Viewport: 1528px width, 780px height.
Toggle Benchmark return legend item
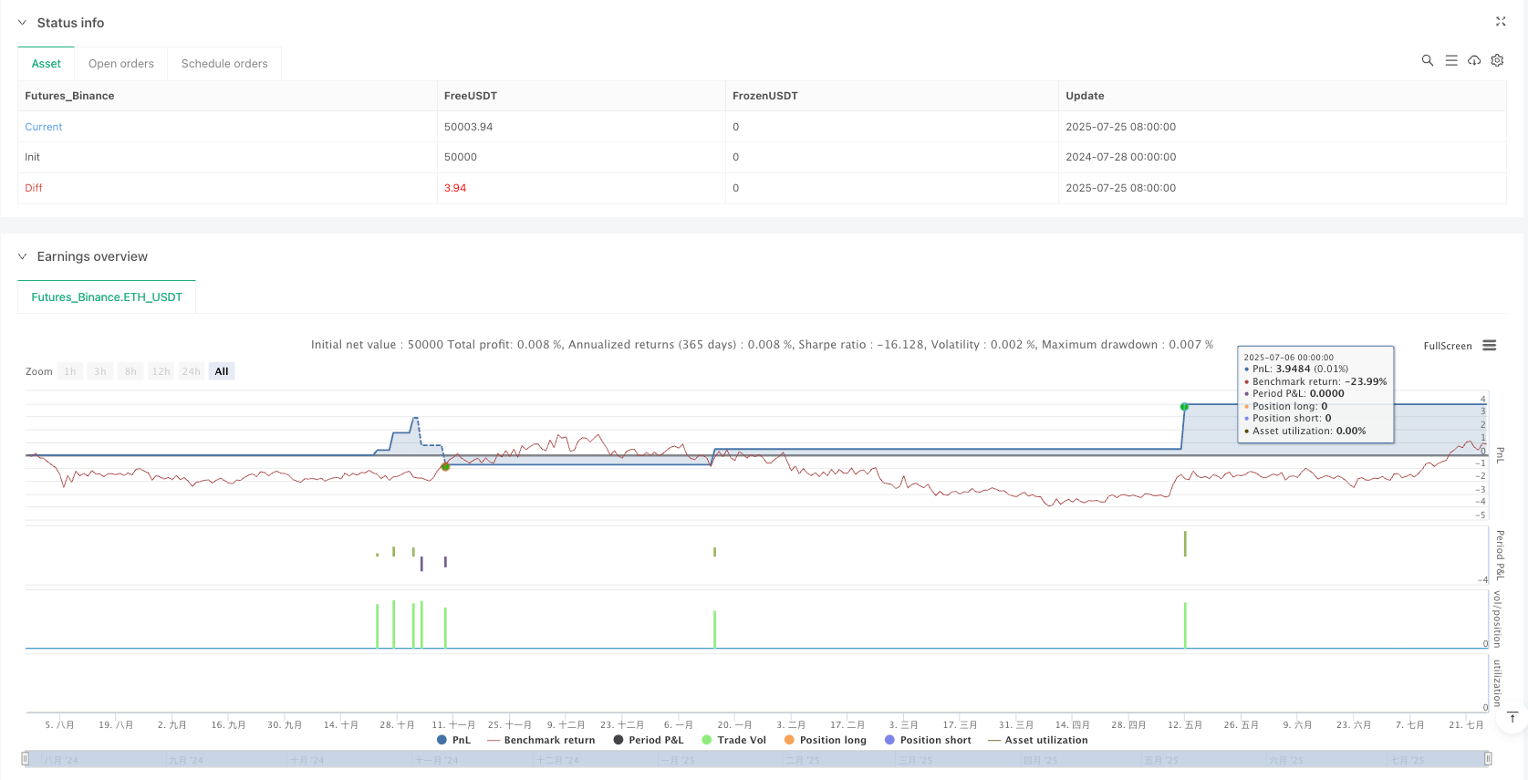click(x=541, y=740)
